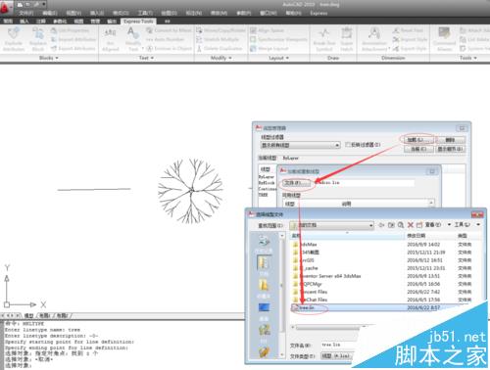
Task: Open the Tools dropdown in file dialog
Action: coord(467,225)
